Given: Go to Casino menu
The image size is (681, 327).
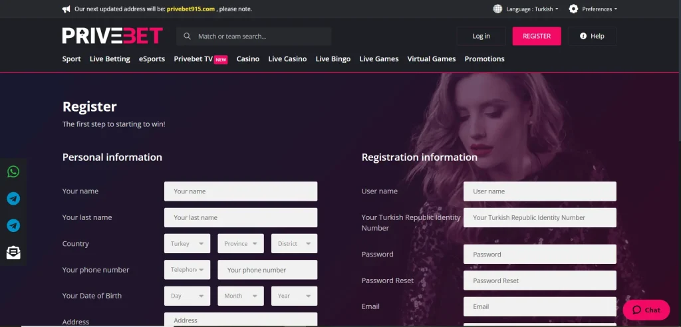Looking at the screenshot, I should click(x=248, y=59).
